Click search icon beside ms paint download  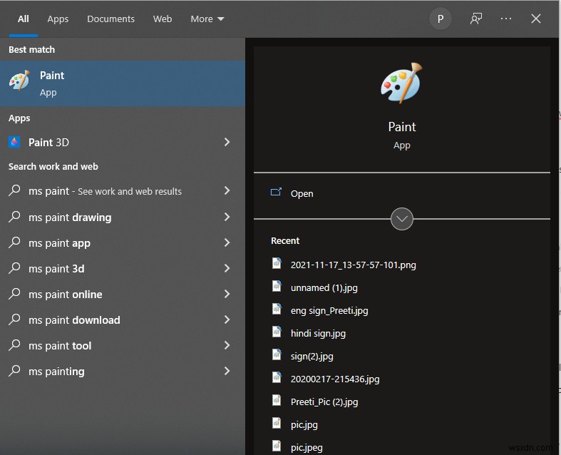[x=14, y=319]
